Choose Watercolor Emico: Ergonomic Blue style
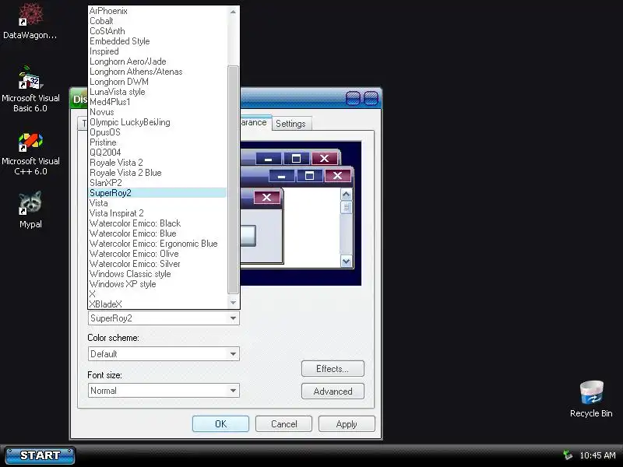Image resolution: width=623 pixels, height=467 pixels. [157, 244]
